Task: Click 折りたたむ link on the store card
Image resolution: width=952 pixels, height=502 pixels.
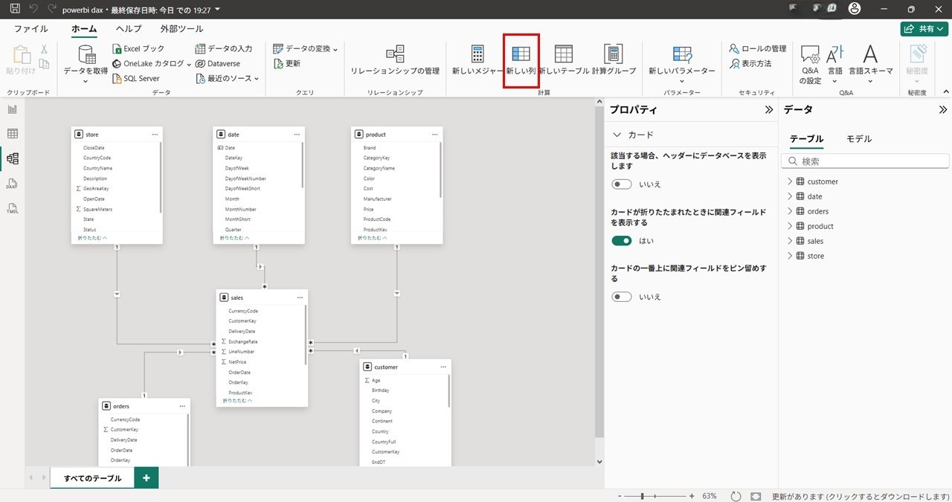Action: [x=92, y=238]
